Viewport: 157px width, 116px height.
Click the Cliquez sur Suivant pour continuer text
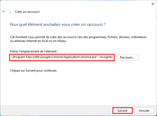coord(33,71)
